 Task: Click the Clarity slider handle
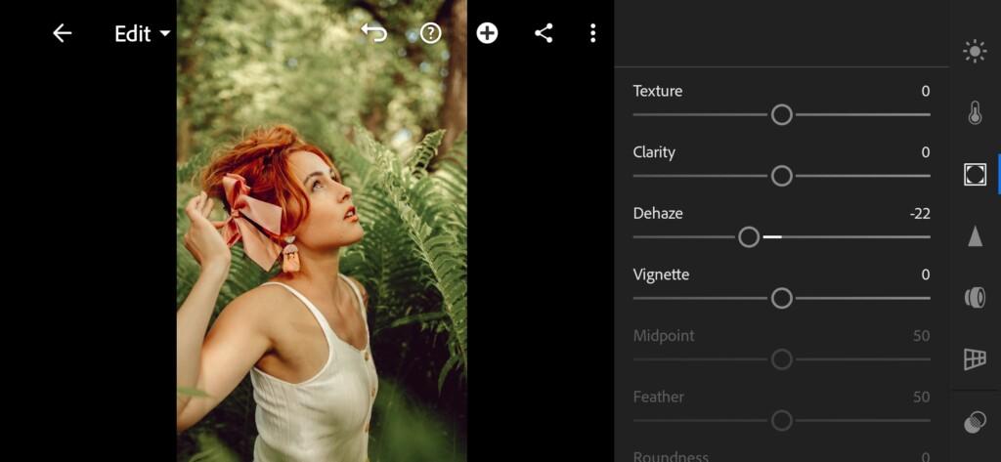[x=781, y=176]
